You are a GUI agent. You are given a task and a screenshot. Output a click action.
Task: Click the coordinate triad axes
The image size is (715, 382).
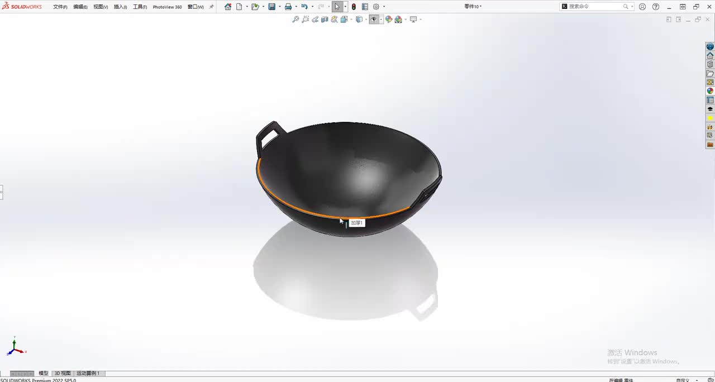(15, 347)
